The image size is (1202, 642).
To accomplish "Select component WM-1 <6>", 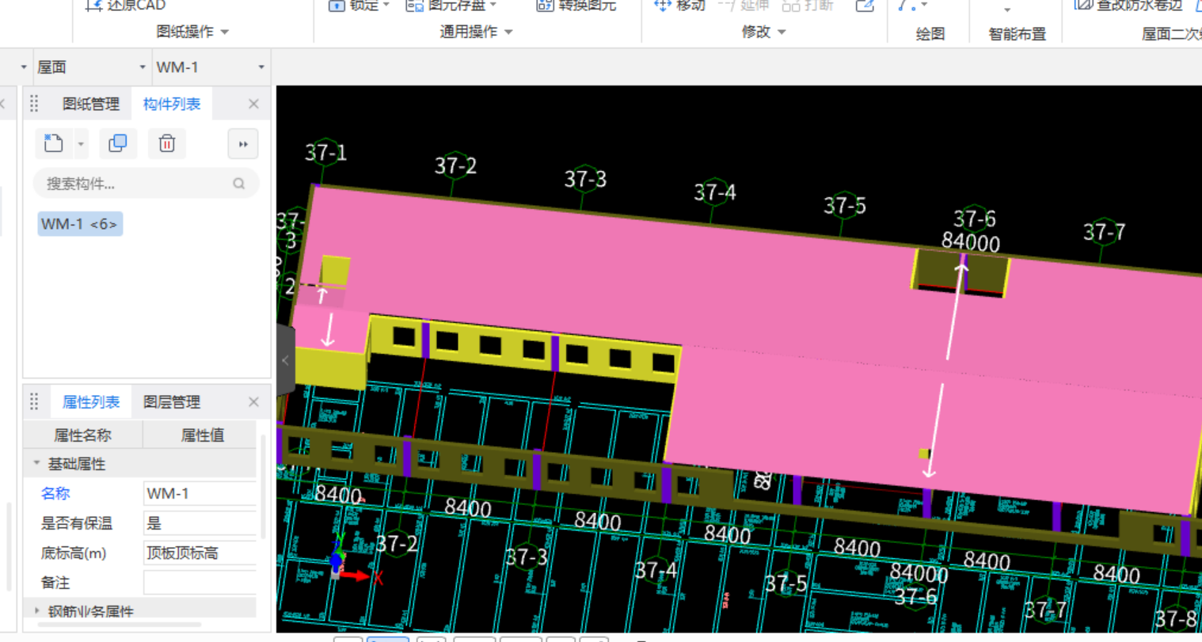I will tap(80, 224).
